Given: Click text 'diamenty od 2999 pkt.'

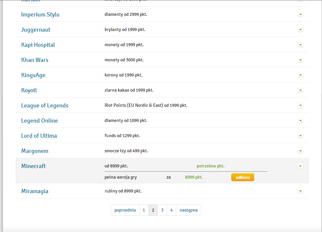Looking at the screenshot, I should tap(126, 14).
